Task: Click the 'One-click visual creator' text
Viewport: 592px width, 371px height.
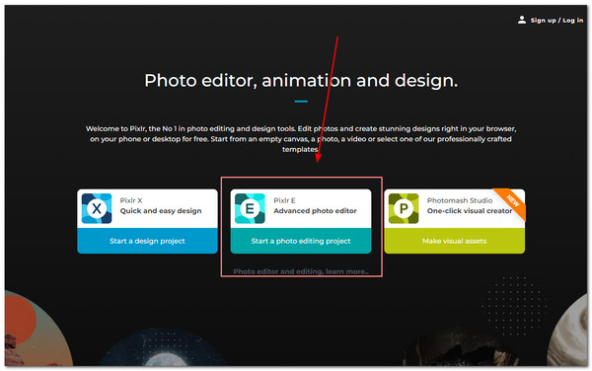Action: pos(470,211)
